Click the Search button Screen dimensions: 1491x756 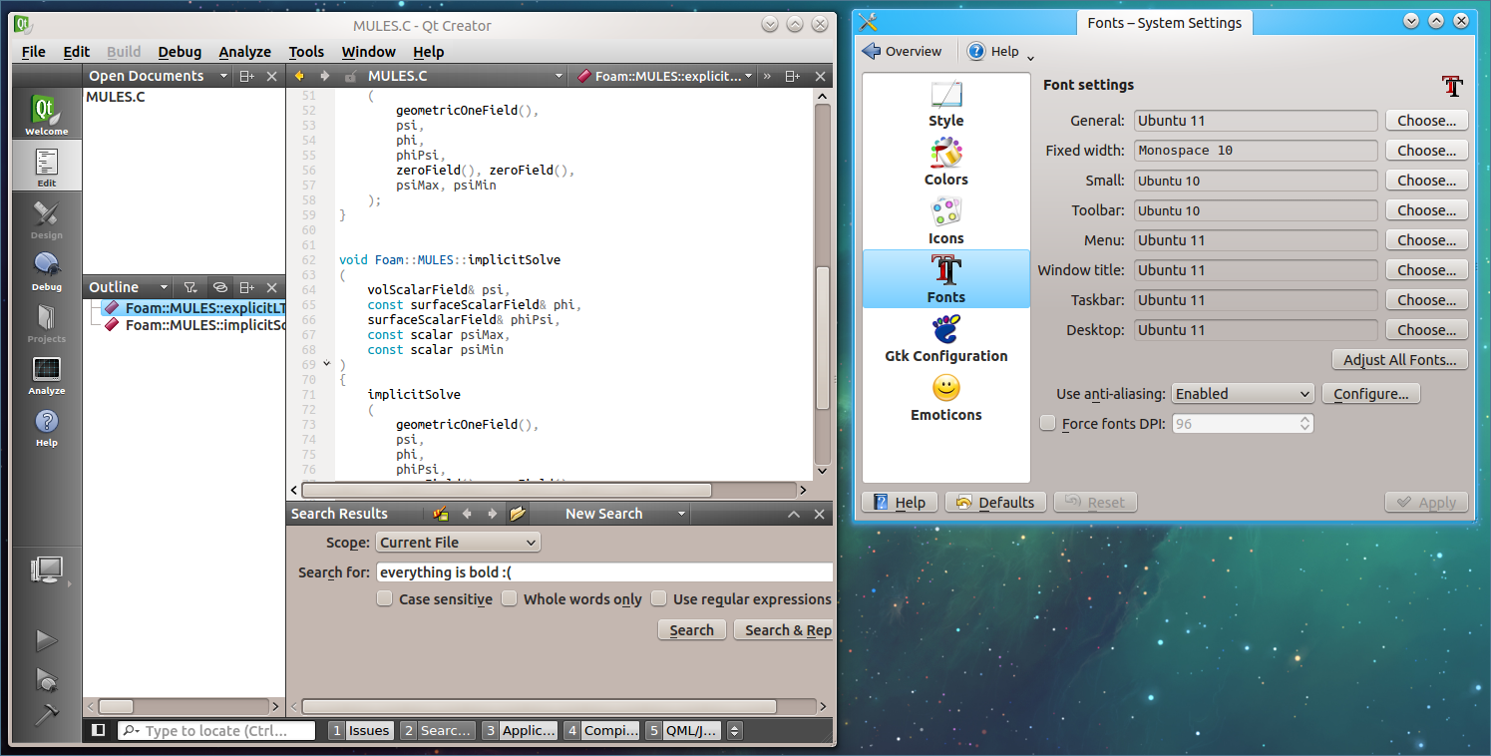tap(691, 630)
